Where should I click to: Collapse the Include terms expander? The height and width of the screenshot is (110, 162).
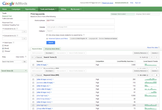pyautogui.click(x=3, y=29)
